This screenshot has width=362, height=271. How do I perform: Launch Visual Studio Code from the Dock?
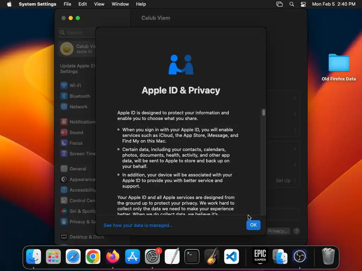[x=231, y=257]
